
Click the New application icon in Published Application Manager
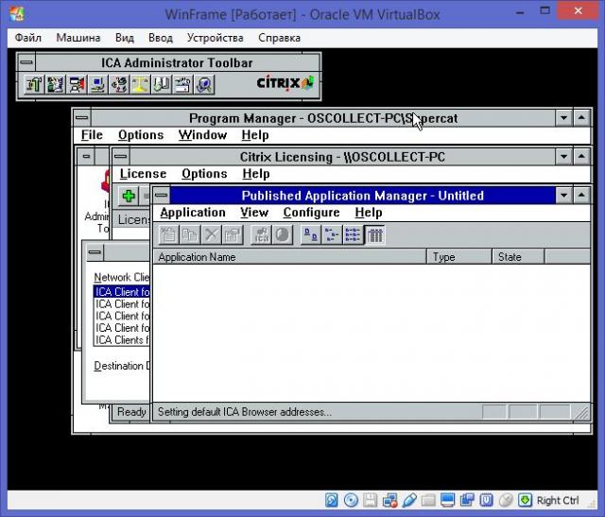tap(168, 234)
